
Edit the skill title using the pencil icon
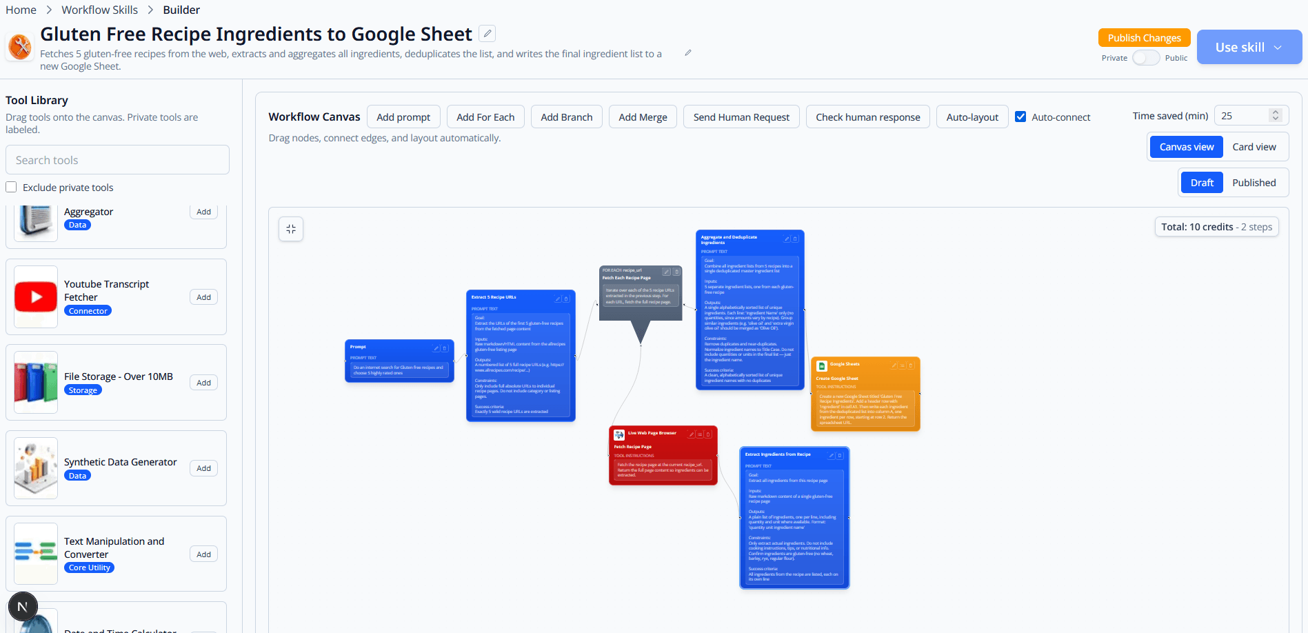click(487, 32)
